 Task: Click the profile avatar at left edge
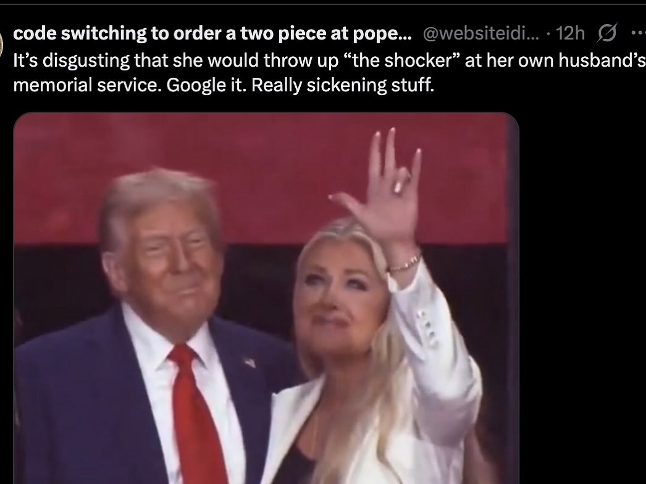click(x=2, y=43)
